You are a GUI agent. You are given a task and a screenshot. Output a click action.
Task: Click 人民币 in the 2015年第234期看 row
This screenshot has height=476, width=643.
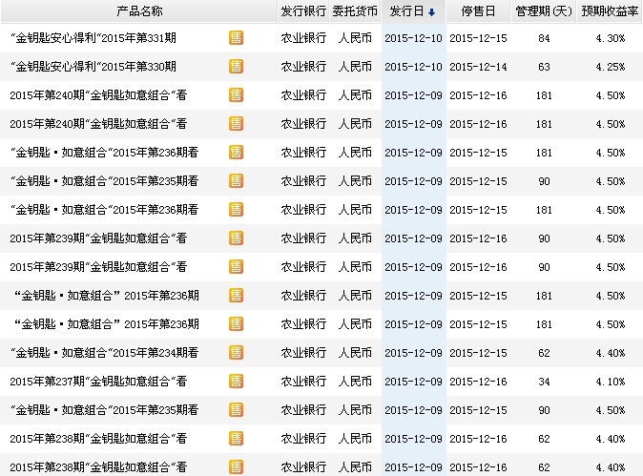click(355, 353)
